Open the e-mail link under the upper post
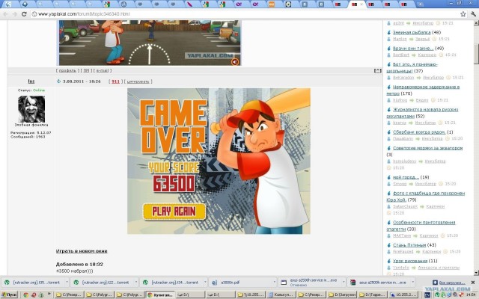Screen dimensions: 479x299 pos(103,70)
